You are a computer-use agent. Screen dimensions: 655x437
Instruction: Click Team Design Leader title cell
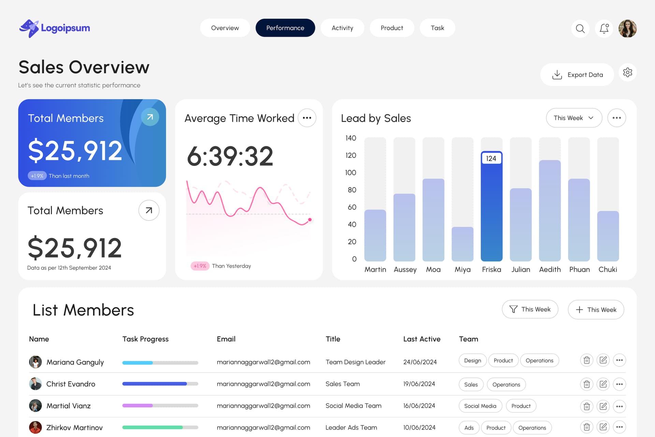[355, 362]
